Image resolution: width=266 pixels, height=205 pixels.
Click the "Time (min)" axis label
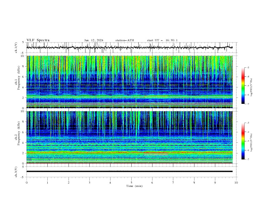(x=134, y=186)
